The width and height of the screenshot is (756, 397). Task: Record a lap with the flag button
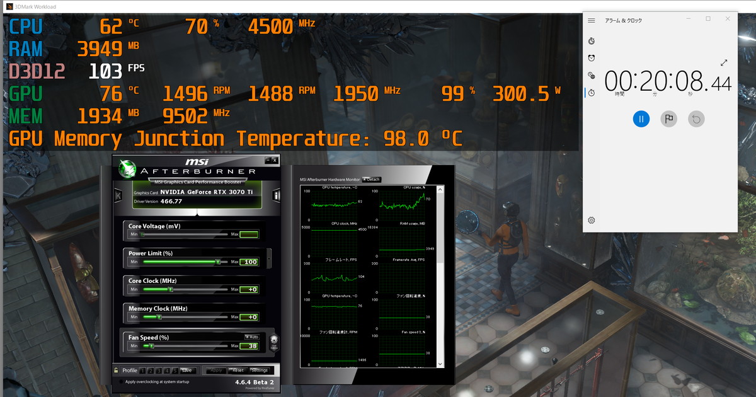668,118
